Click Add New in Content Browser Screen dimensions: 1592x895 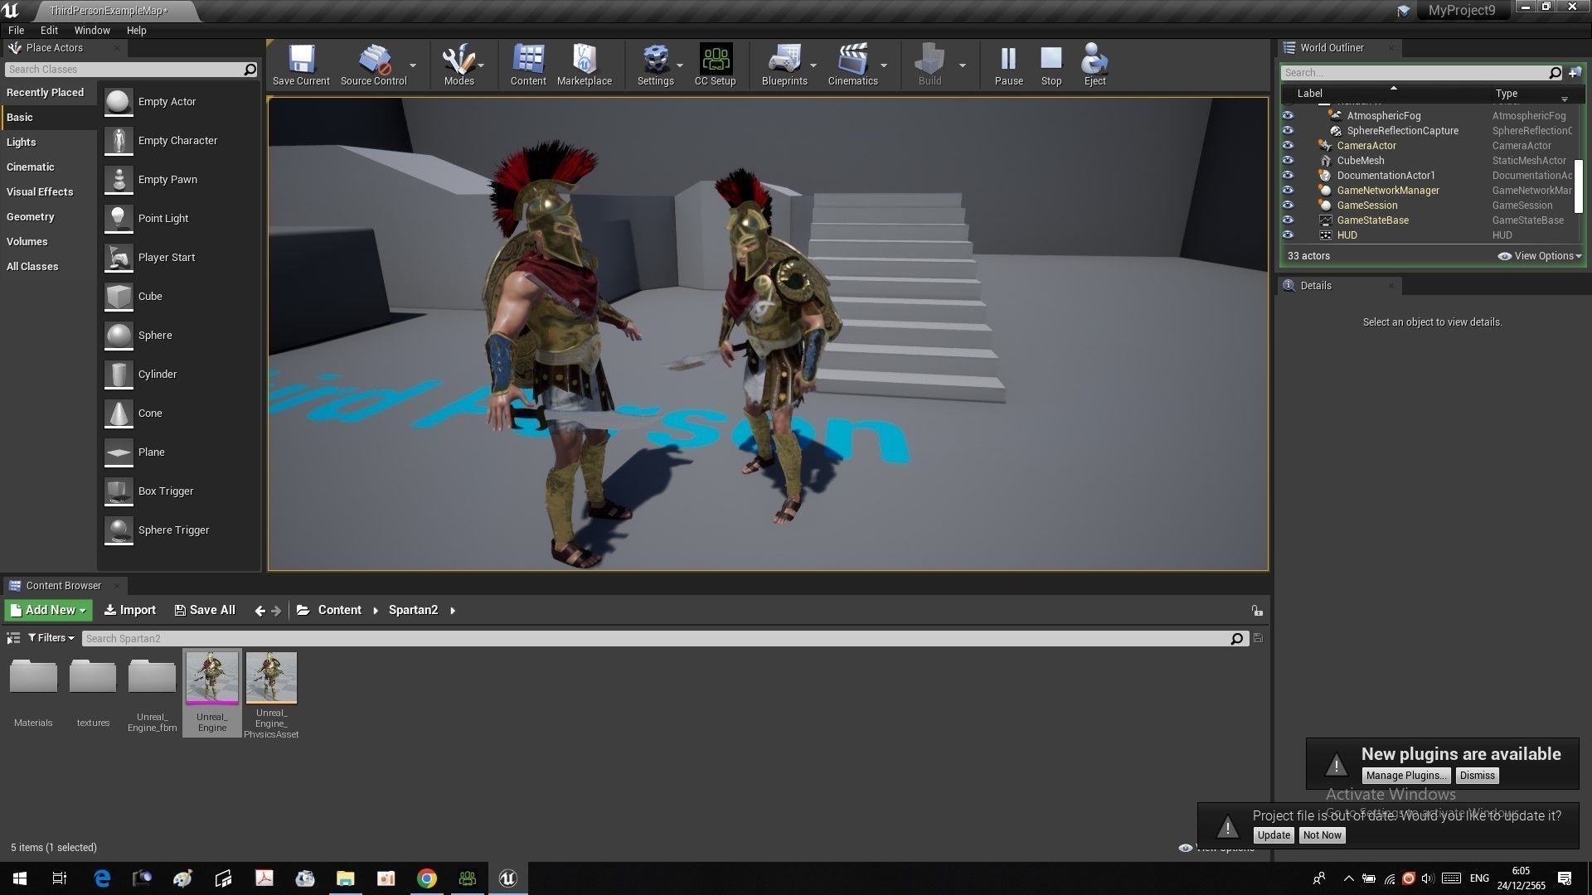click(48, 611)
